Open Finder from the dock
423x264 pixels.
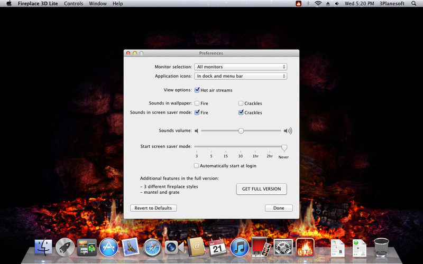43,247
